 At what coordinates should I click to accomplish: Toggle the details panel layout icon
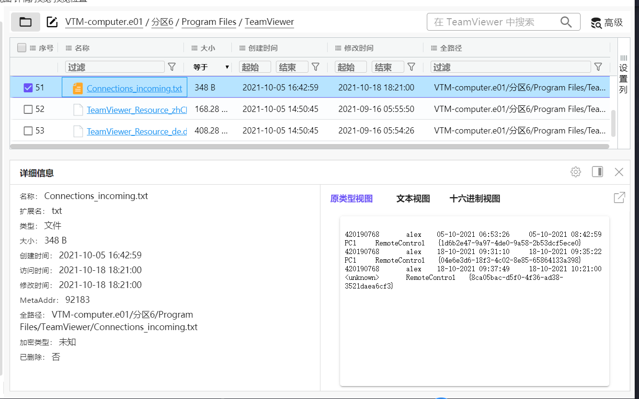click(x=597, y=172)
